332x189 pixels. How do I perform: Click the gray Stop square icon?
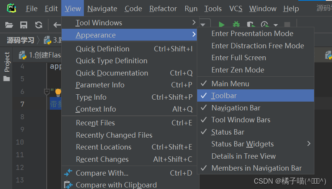click(287, 25)
